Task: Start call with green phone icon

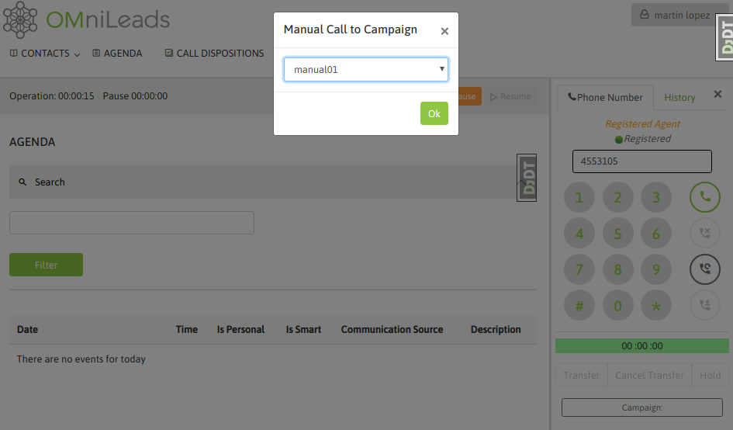Action: coord(705,197)
